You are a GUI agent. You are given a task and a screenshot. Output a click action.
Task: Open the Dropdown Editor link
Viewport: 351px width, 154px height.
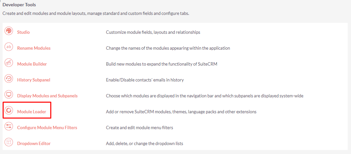(x=34, y=143)
